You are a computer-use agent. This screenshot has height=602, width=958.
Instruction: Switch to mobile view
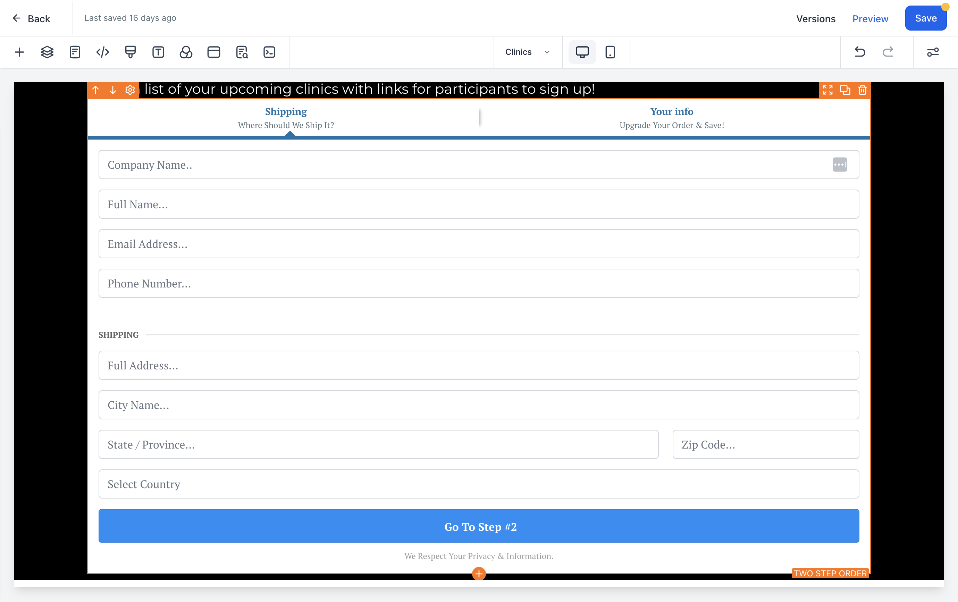point(610,52)
